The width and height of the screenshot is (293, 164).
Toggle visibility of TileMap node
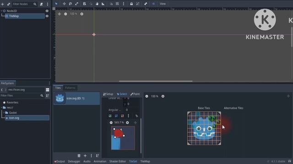(x=47, y=16)
